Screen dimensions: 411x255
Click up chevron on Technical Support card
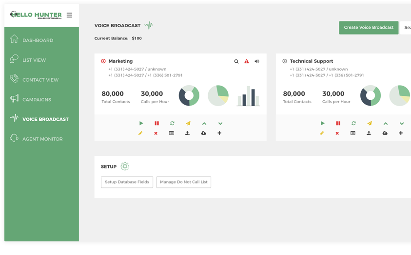coord(386,124)
